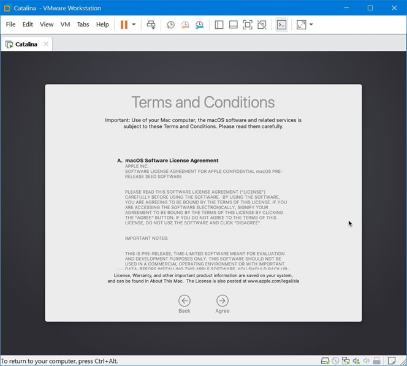Click the greyed-out sound status icon

[367, 361]
